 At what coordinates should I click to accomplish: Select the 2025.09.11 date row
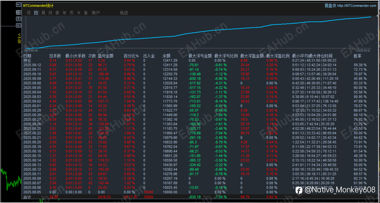[32, 69]
